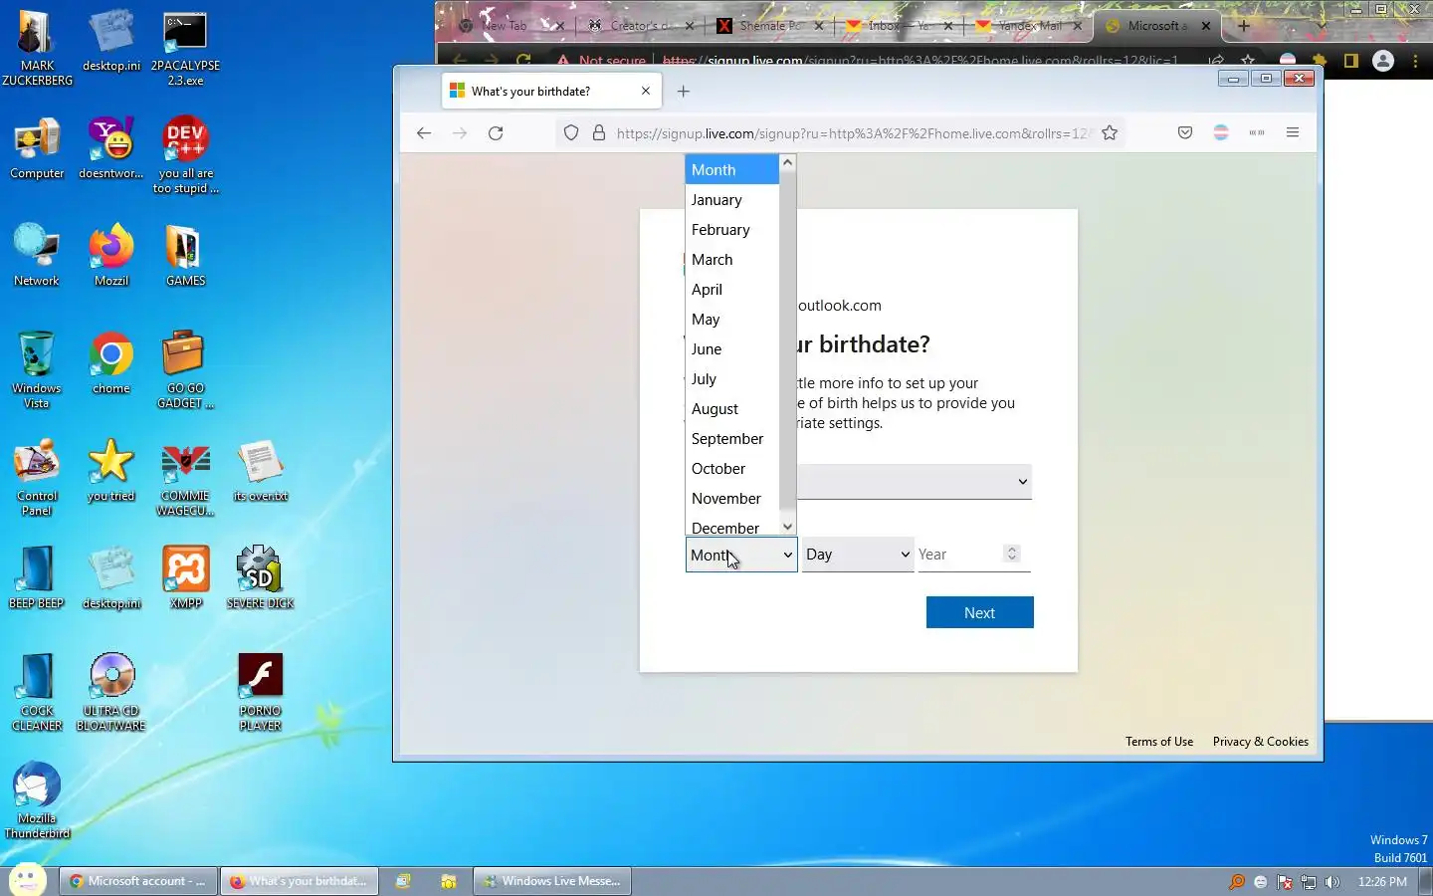Open Chrome three-dot menu

[1416, 61]
